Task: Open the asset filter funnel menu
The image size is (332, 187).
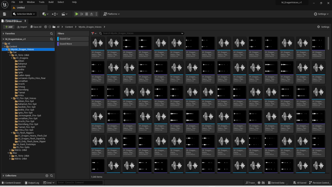Action: (x=94, y=33)
